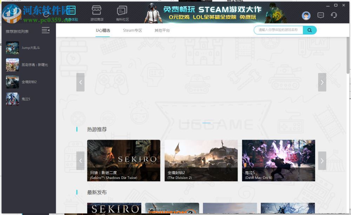Open the last 最新发布 card on the right
Screen dimensions: 351x215
pos(288,208)
